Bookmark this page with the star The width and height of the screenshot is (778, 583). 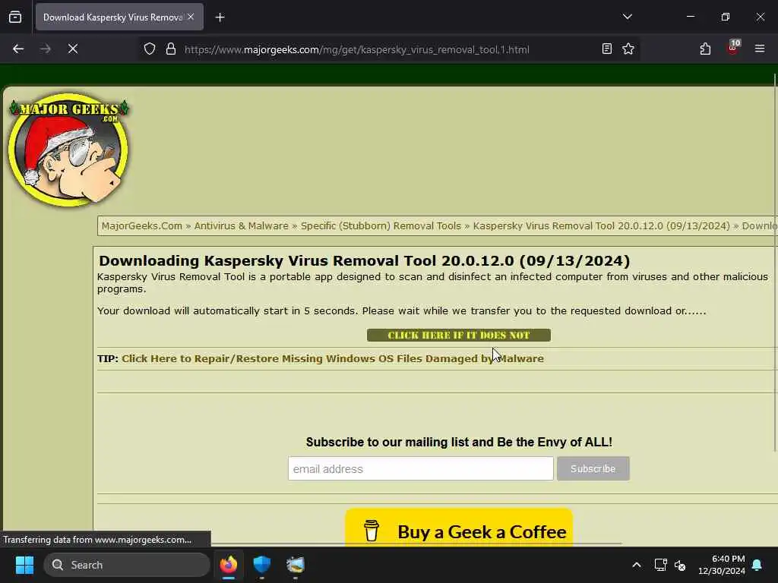coord(628,49)
